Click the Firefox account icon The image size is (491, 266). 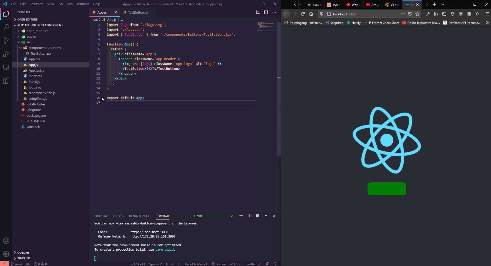pos(453,14)
